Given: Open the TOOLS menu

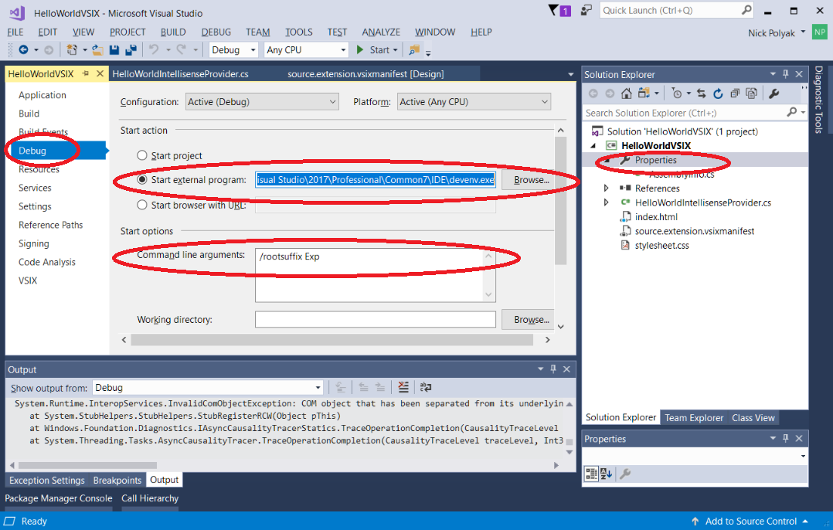Looking at the screenshot, I should pos(298,32).
